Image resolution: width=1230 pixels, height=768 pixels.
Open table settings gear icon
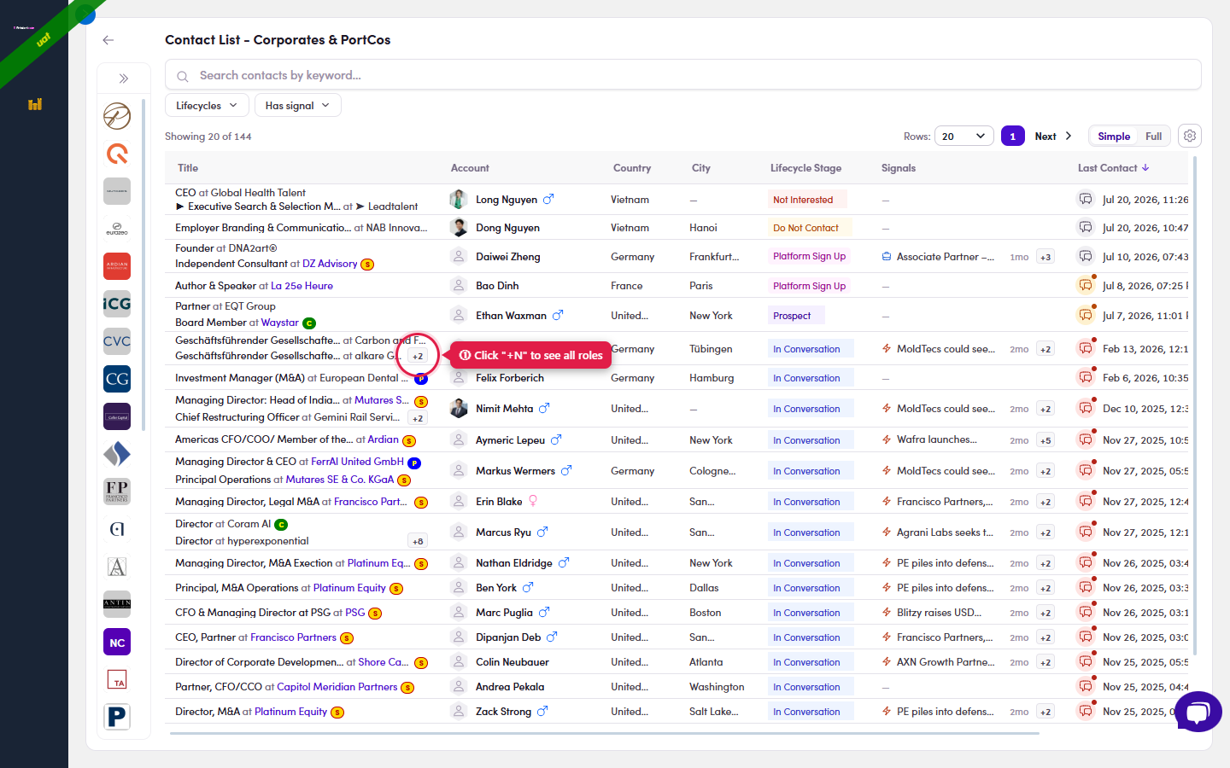coord(1190,136)
